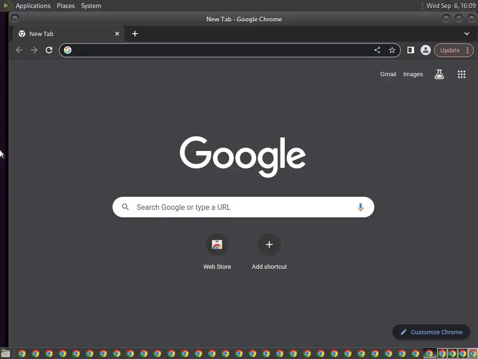Open the side panel icon
The height and width of the screenshot is (359, 478).
(411, 50)
